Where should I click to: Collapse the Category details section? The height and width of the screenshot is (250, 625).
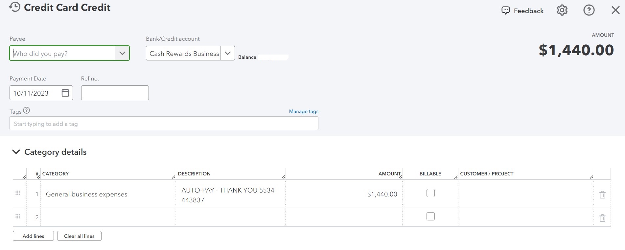pyautogui.click(x=16, y=152)
